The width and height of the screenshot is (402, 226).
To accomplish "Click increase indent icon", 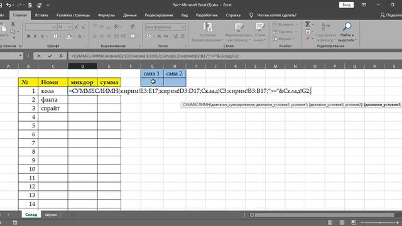I will point(123,36).
